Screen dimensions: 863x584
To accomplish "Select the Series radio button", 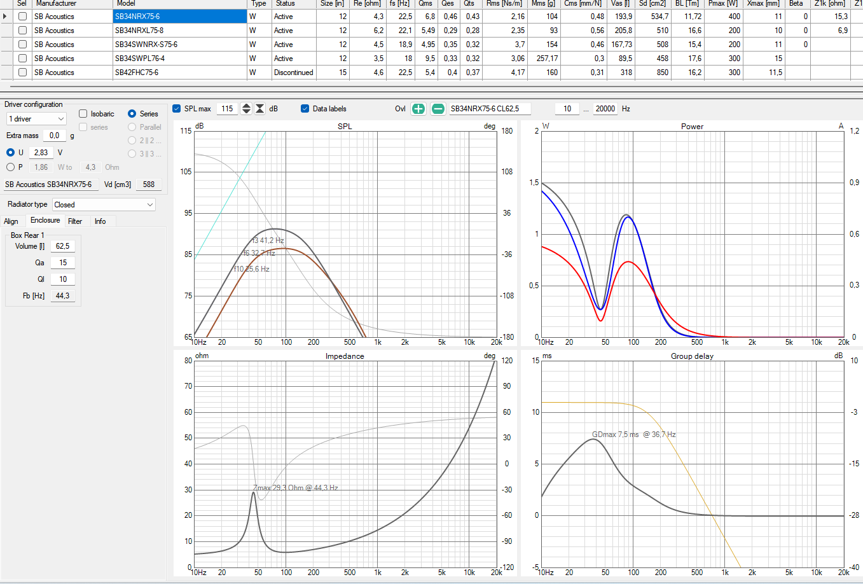I will tap(132, 114).
